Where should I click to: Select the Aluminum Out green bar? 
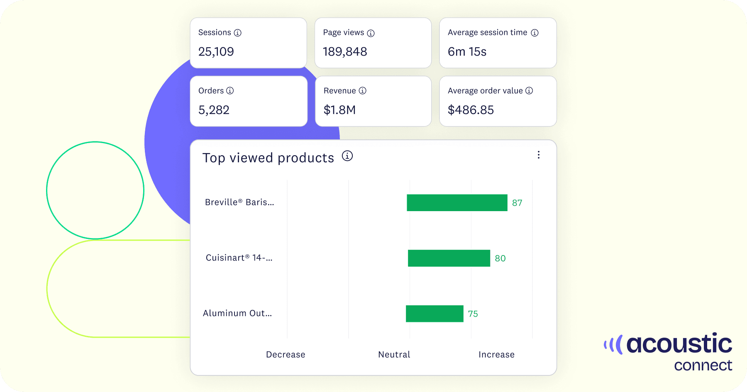(x=435, y=314)
